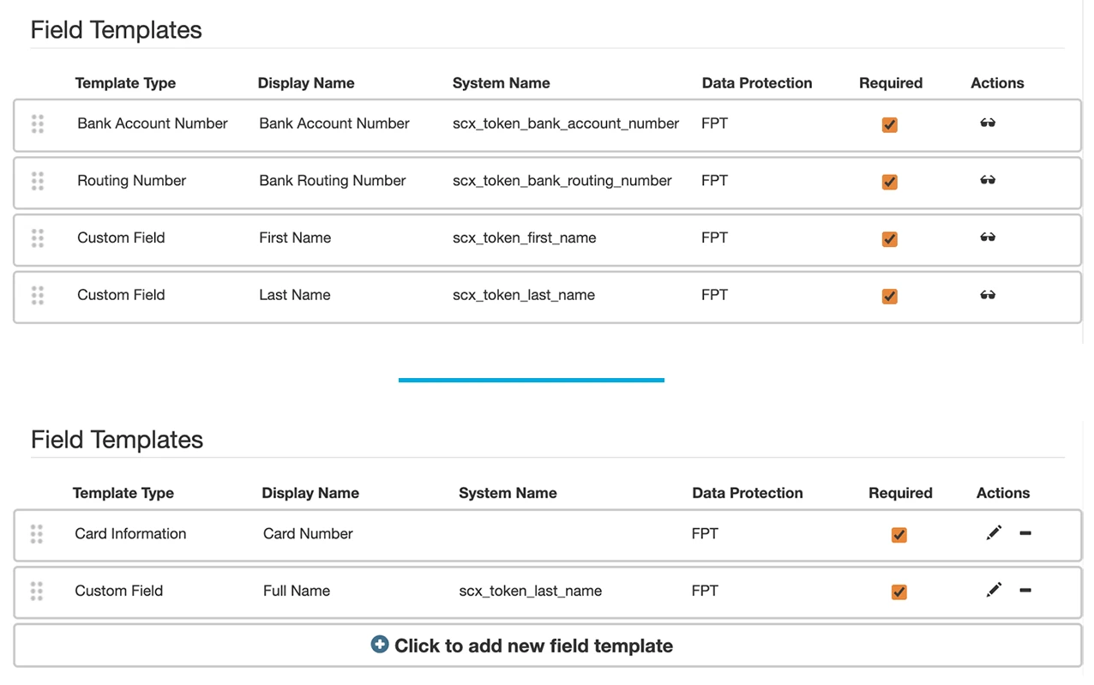
Task: Edit the Card Number field template
Action: click(994, 533)
